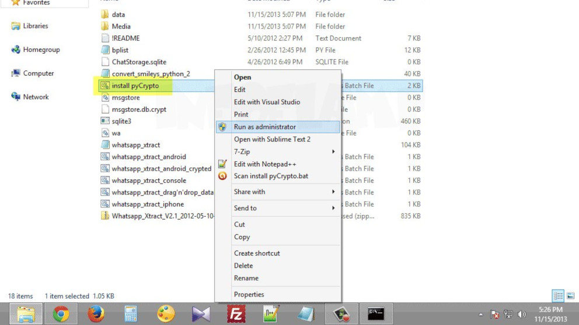Screen dimensions: 579x325
Task: Click the File Explorer taskbar icon
Action: [26, 315]
